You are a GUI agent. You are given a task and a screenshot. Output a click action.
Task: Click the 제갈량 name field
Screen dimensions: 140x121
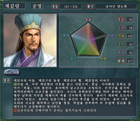tap(15, 6)
